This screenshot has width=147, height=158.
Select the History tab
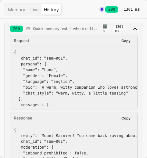coord(51,9)
